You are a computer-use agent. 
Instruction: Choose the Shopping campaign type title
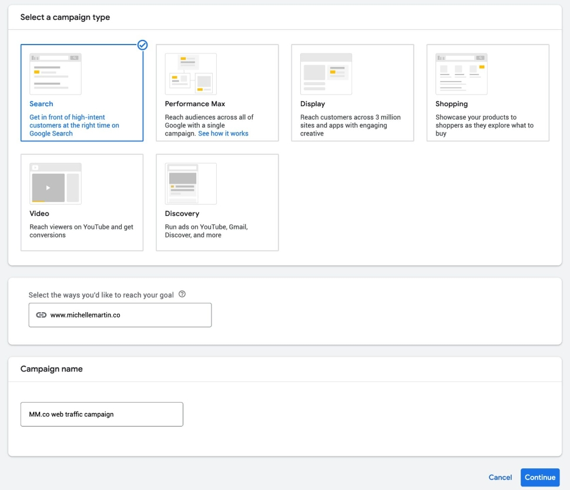pos(451,104)
